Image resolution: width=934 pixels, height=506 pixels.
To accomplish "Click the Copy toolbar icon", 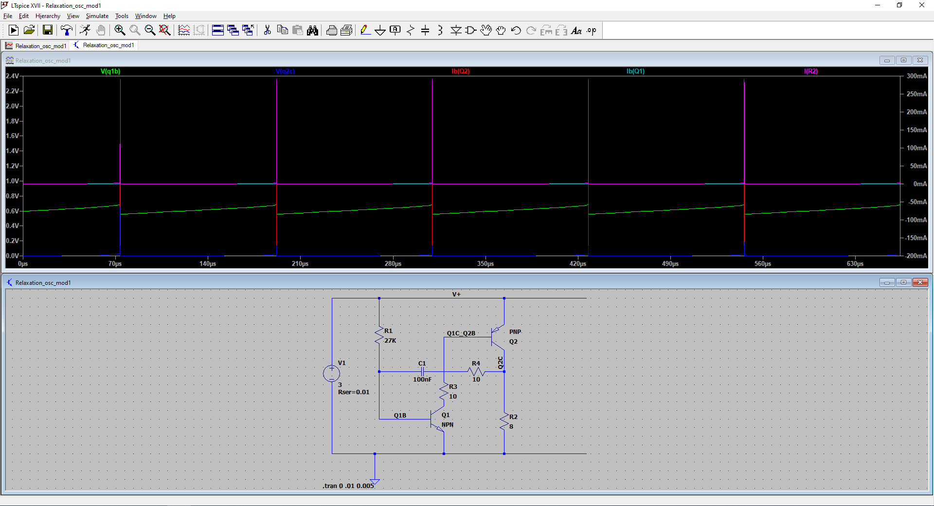I will click(x=282, y=30).
